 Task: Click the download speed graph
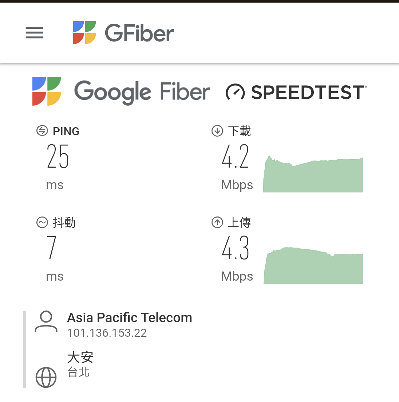tap(313, 175)
